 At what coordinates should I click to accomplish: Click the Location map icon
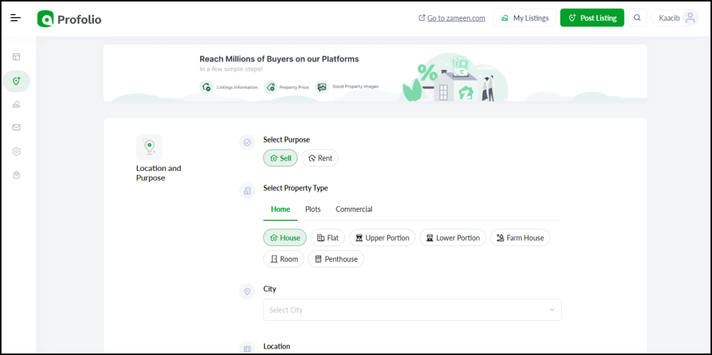coord(247,349)
